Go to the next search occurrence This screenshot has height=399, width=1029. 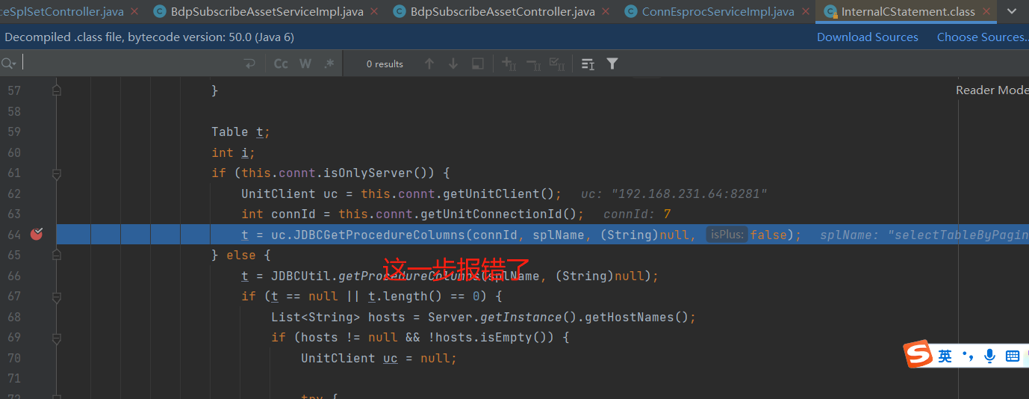(x=453, y=64)
